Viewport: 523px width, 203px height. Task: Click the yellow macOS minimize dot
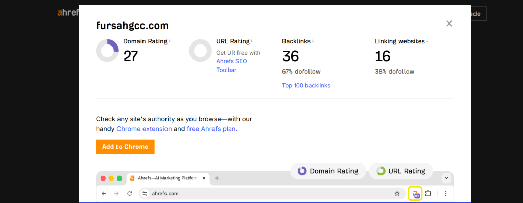click(111, 178)
